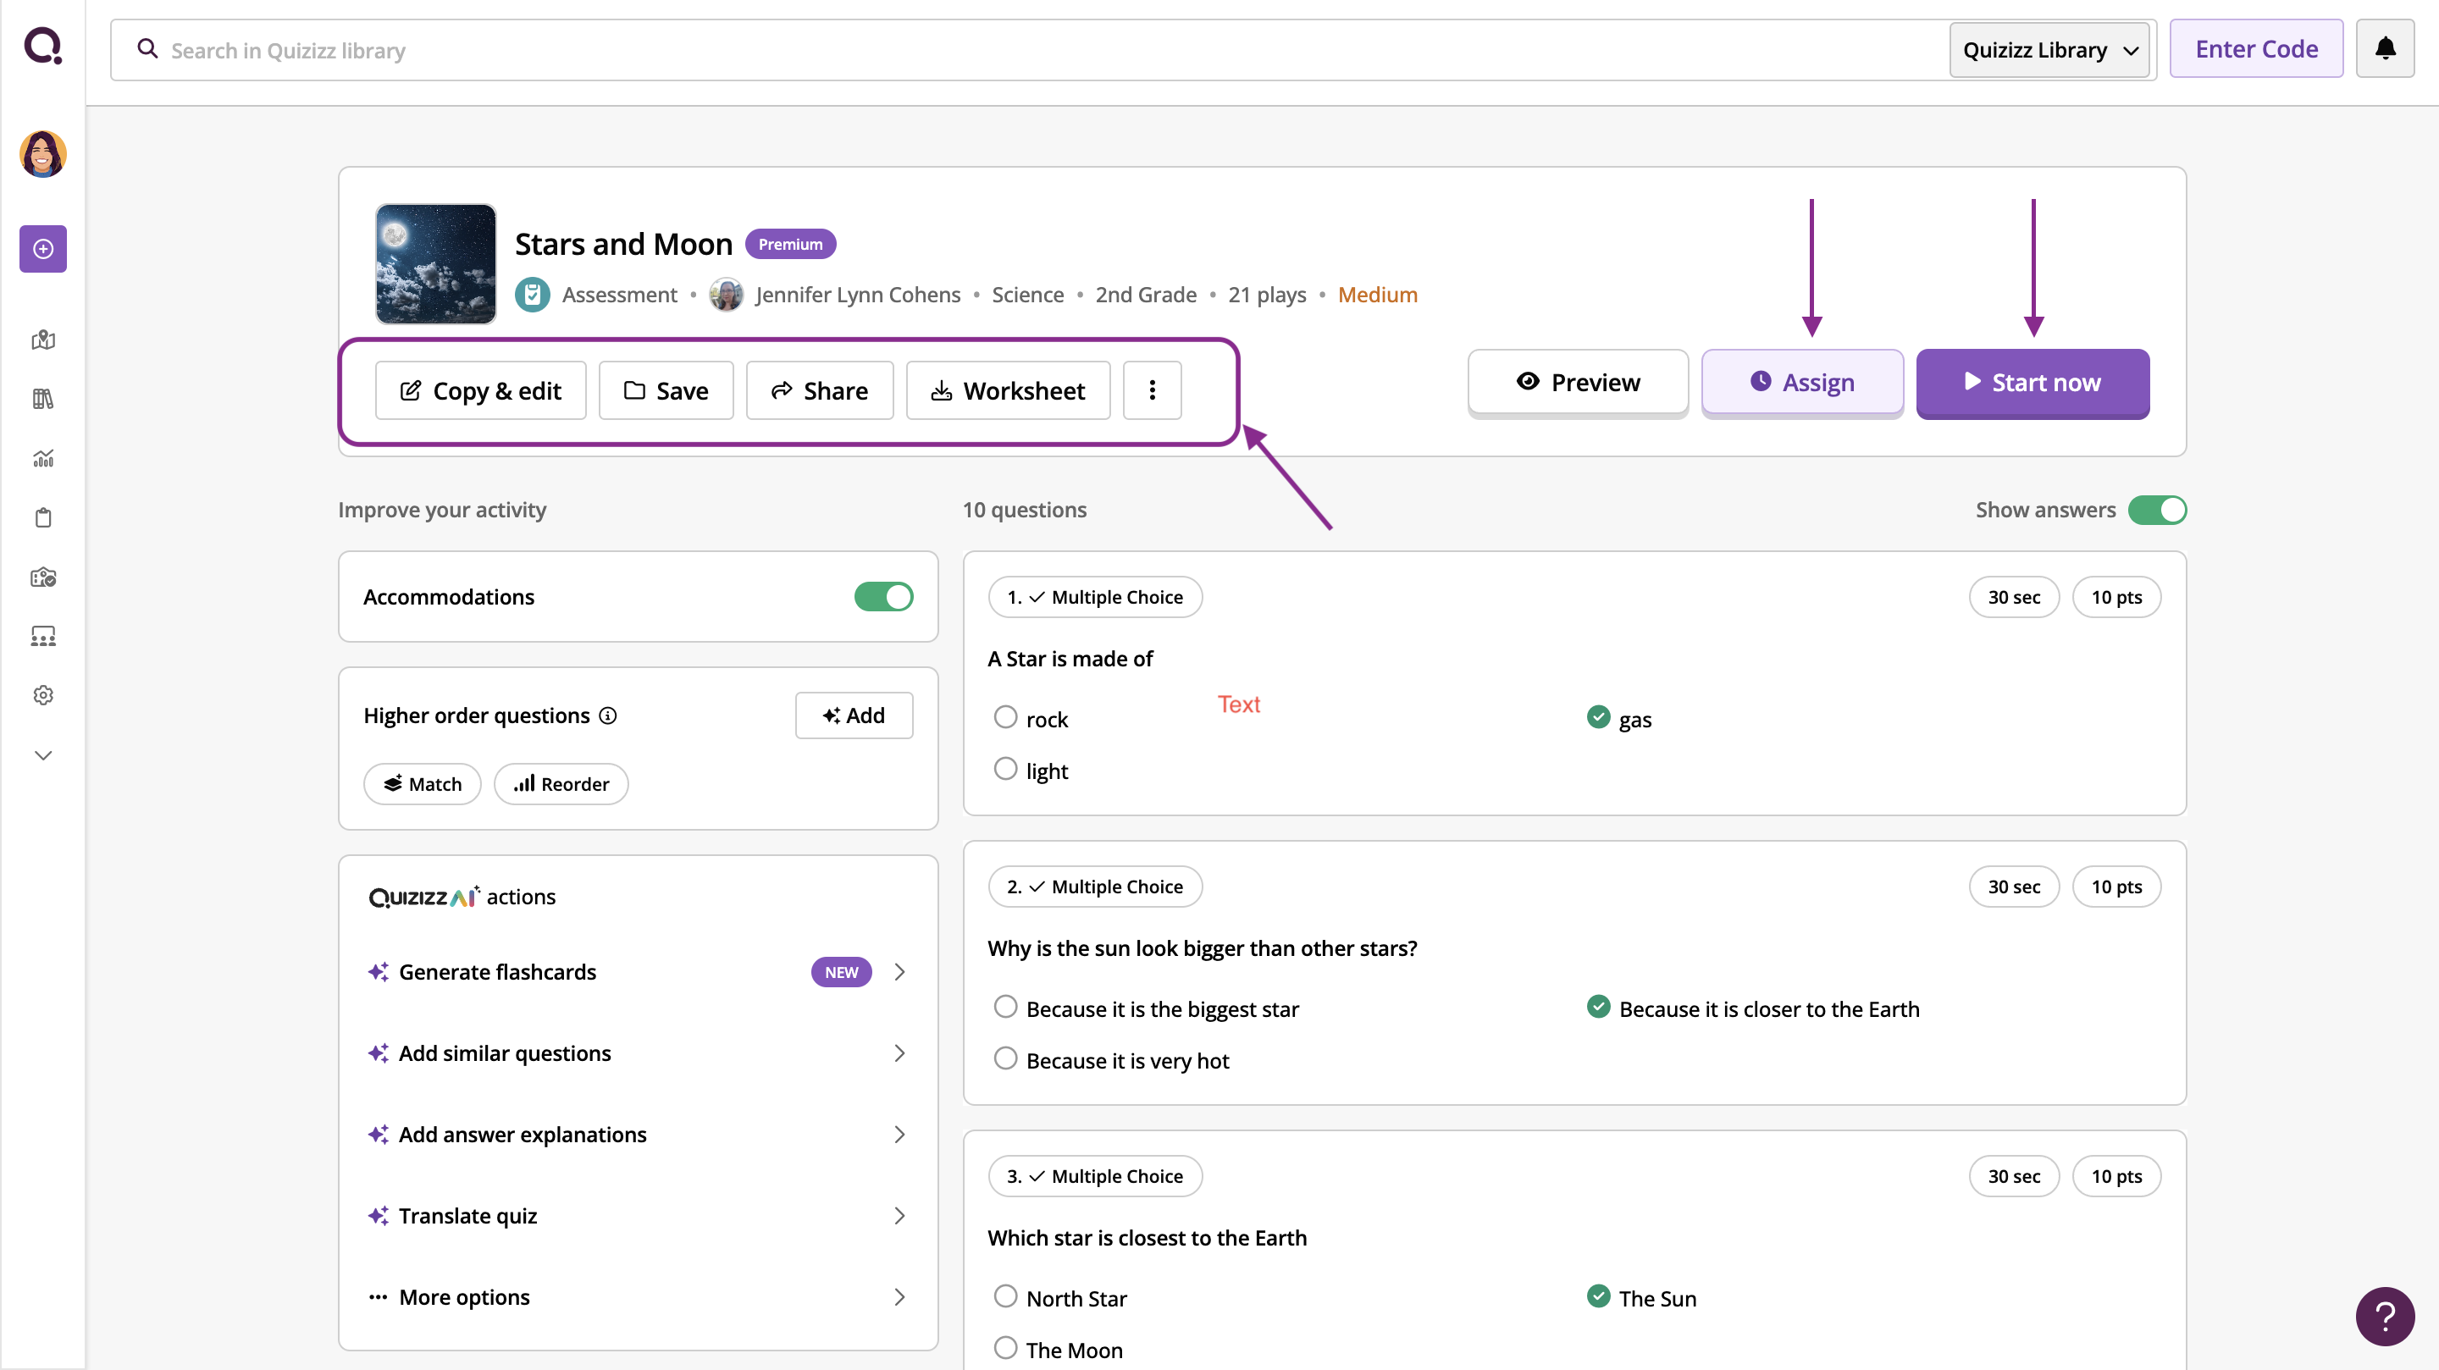The height and width of the screenshot is (1370, 2439).
Task: Click the NEW badge on Generate flashcards
Action: [841, 972]
